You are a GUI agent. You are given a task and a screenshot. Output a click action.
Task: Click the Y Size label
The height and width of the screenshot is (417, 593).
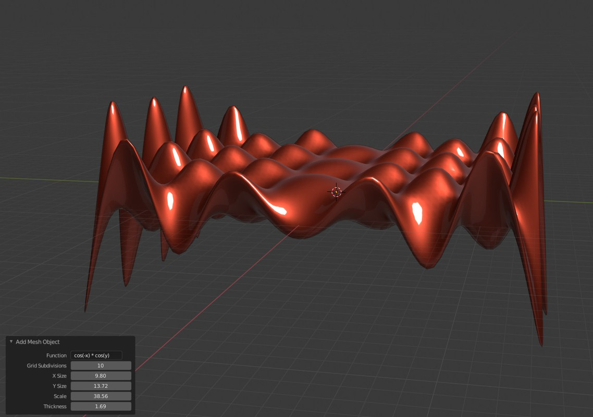pyautogui.click(x=59, y=386)
